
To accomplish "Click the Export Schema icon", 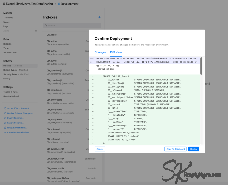I will pos(5,123).
